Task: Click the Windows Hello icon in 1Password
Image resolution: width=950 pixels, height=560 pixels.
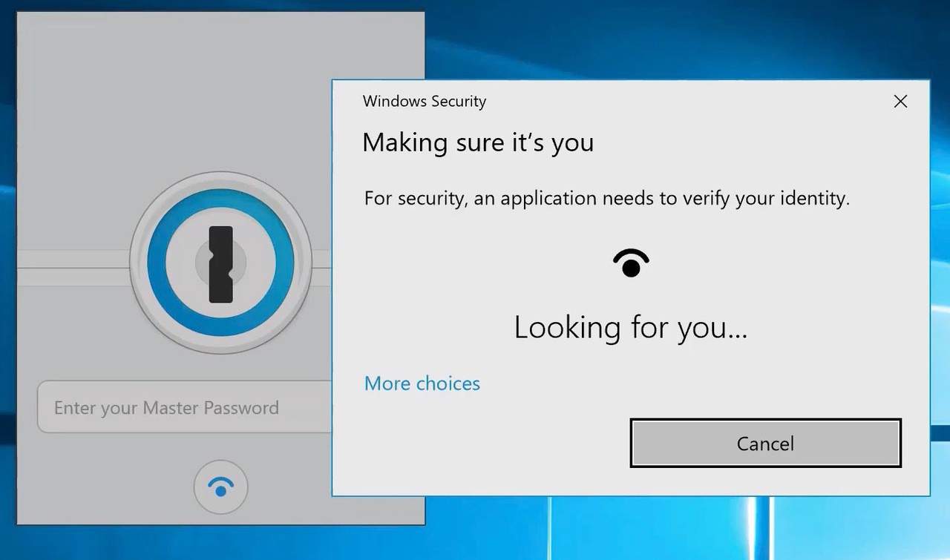Action: click(x=220, y=487)
